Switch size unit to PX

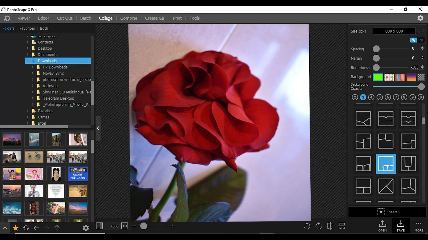pyautogui.click(x=421, y=40)
